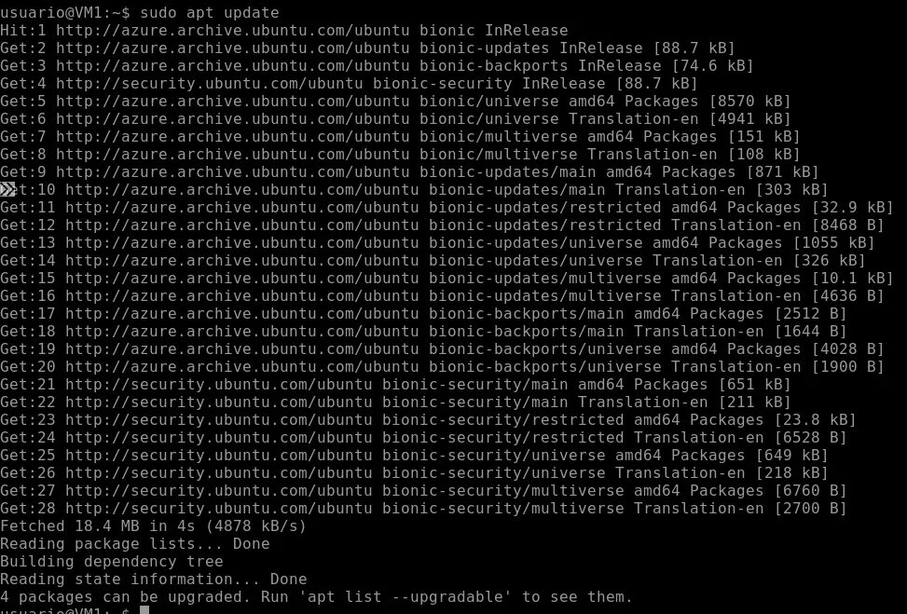The image size is (907, 614).
Task: Open the bionic-updates InRelease URL on the Get:2 line
Action: 232,48
